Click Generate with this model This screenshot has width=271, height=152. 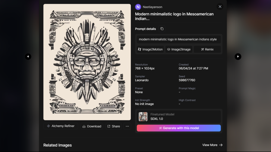pos(179,128)
